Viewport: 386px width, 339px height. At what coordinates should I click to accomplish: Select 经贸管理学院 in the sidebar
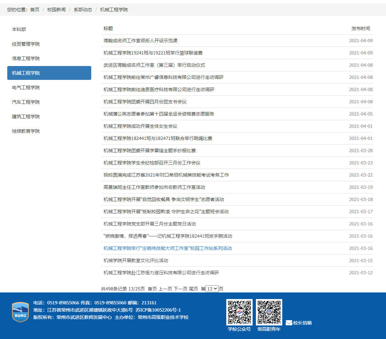[26, 44]
